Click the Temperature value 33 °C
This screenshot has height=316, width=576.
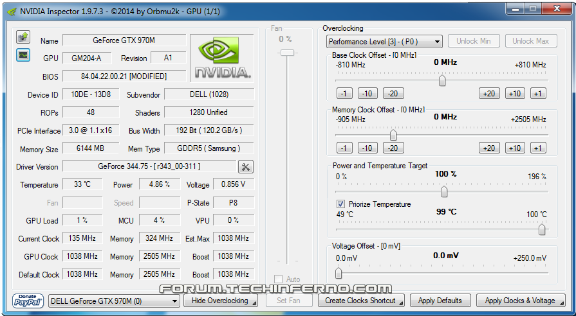[x=82, y=184]
